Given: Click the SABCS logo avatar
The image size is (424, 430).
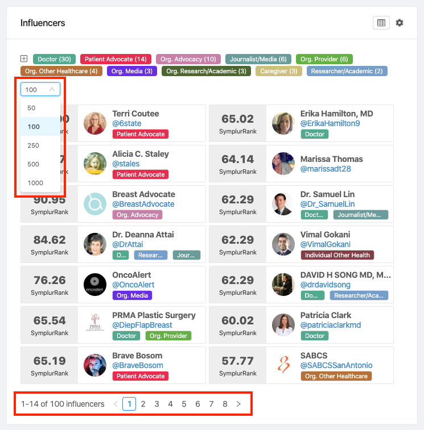Looking at the screenshot, I should [283, 365].
